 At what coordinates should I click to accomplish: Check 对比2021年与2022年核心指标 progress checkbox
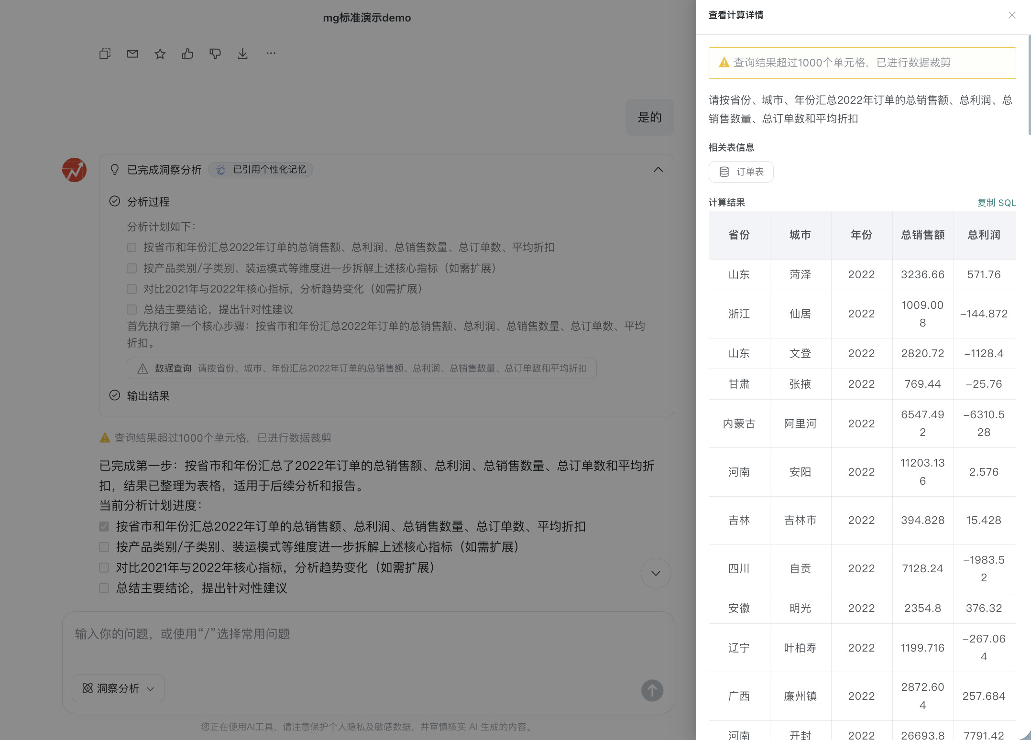click(104, 567)
